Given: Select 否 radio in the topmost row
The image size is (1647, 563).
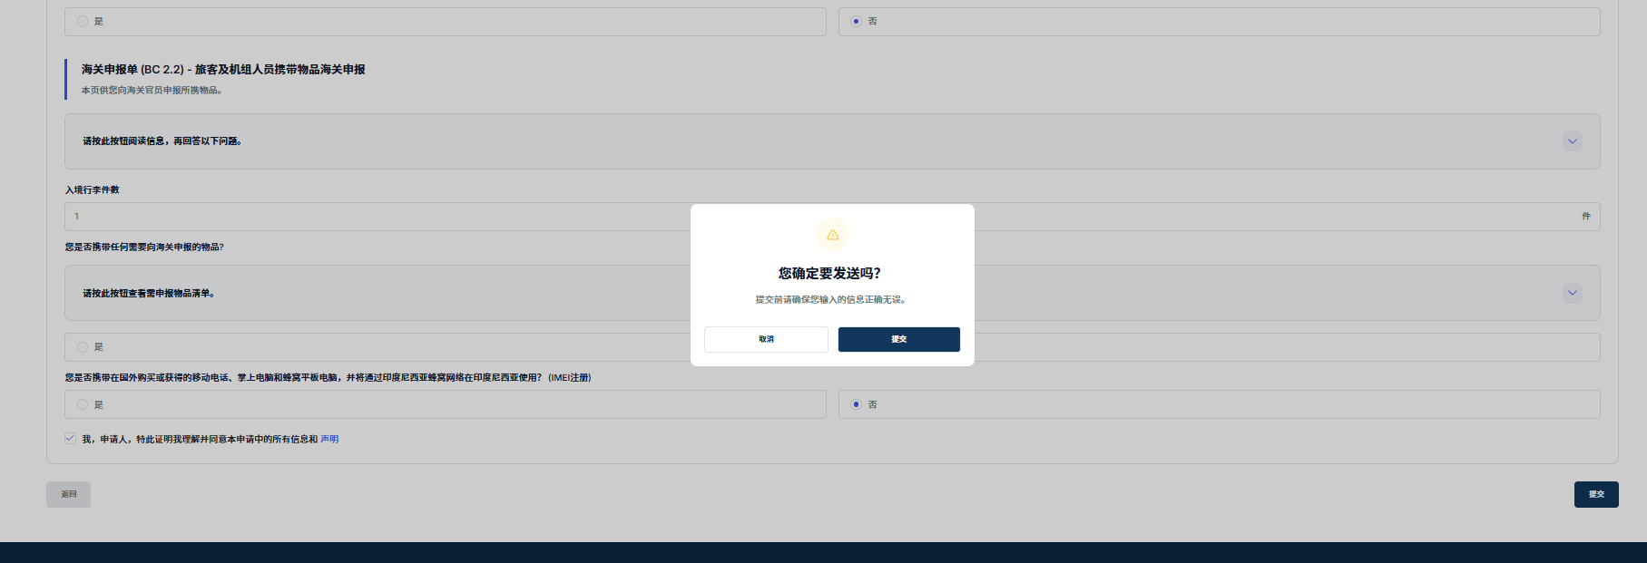Looking at the screenshot, I should [x=856, y=21].
